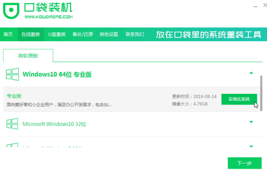Click the Microsoft Windows10 32位 row title
The height and width of the screenshot is (174, 267).
(x=54, y=124)
